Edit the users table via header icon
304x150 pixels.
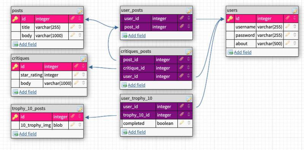(295, 11)
